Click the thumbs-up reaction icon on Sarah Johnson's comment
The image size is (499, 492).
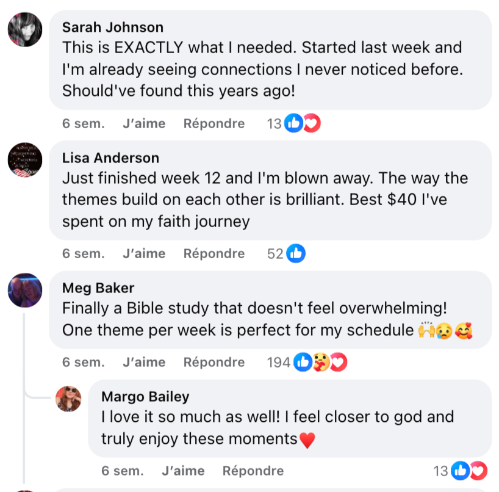[293, 123]
